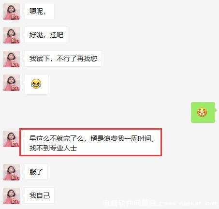Select the "好哒，挂吧" message bubble

46,35
